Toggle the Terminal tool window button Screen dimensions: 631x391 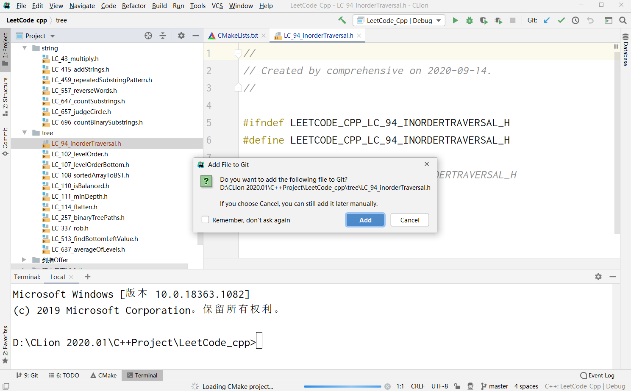pos(142,375)
